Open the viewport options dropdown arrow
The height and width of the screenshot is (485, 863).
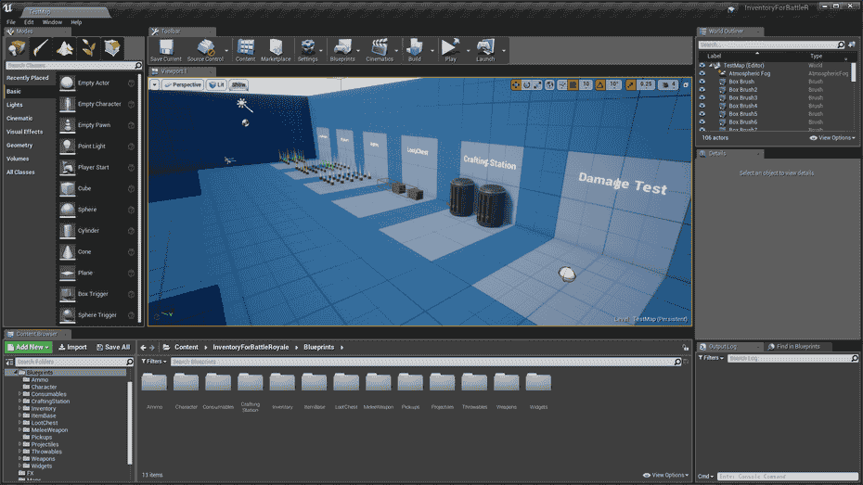[155, 84]
